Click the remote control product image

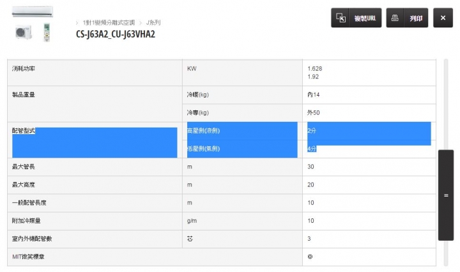[47, 32]
